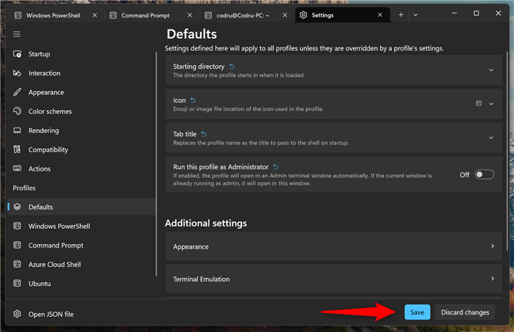Click the Ubuntu profile icon
The height and width of the screenshot is (332, 514).
[17, 283]
